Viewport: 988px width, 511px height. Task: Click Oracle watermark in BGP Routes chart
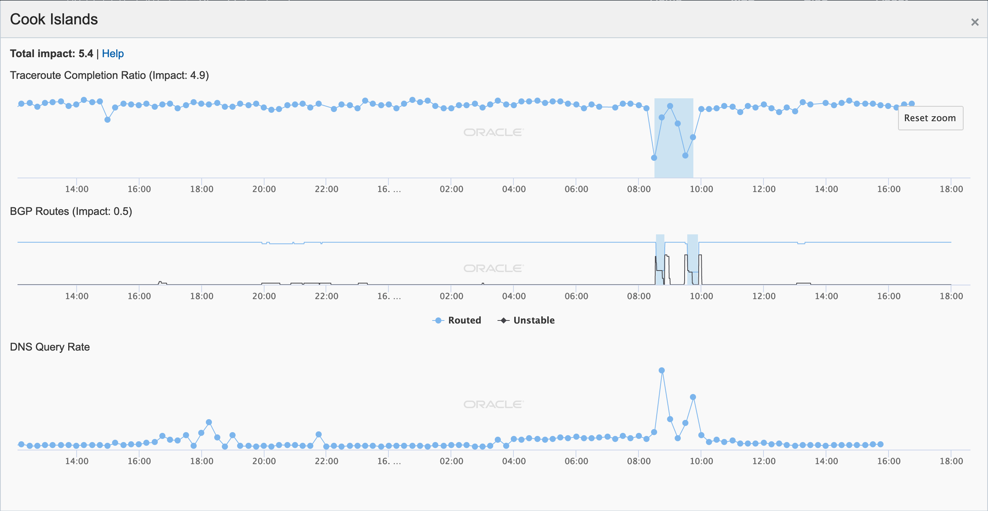[493, 268]
